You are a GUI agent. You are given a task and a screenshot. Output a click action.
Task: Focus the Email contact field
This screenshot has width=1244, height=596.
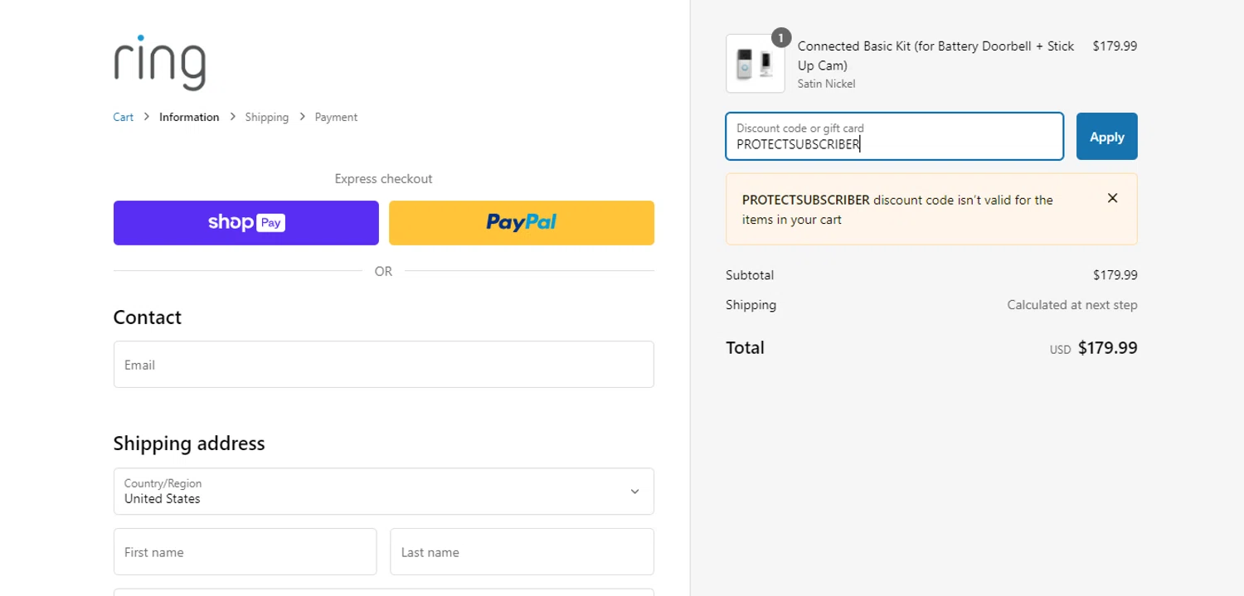pos(383,365)
